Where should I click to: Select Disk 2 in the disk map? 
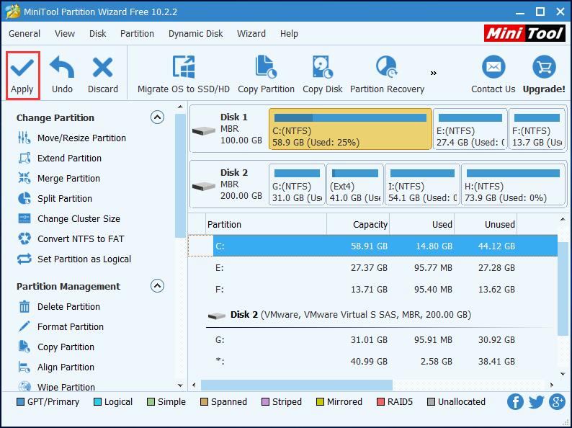click(228, 184)
